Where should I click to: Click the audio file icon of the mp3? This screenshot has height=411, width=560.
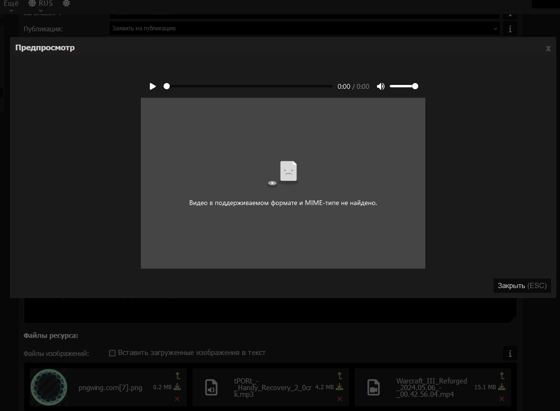click(211, 387)
